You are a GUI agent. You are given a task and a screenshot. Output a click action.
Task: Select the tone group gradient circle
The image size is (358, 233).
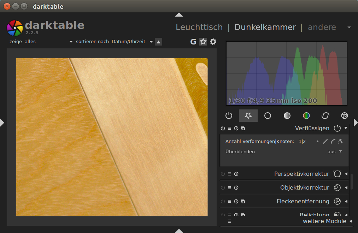[x=287, y=115]
